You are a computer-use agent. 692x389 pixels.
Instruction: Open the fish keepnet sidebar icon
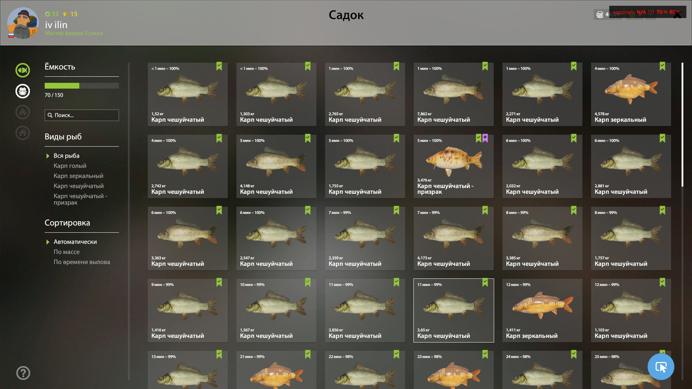23,70
